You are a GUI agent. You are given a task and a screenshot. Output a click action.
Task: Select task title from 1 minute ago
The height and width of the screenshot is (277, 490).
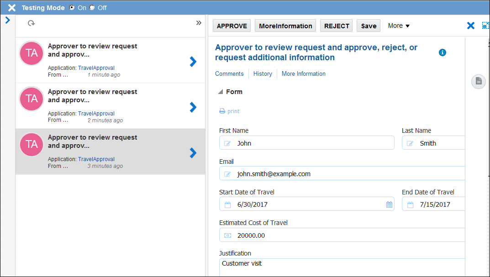tap(93, 50)
